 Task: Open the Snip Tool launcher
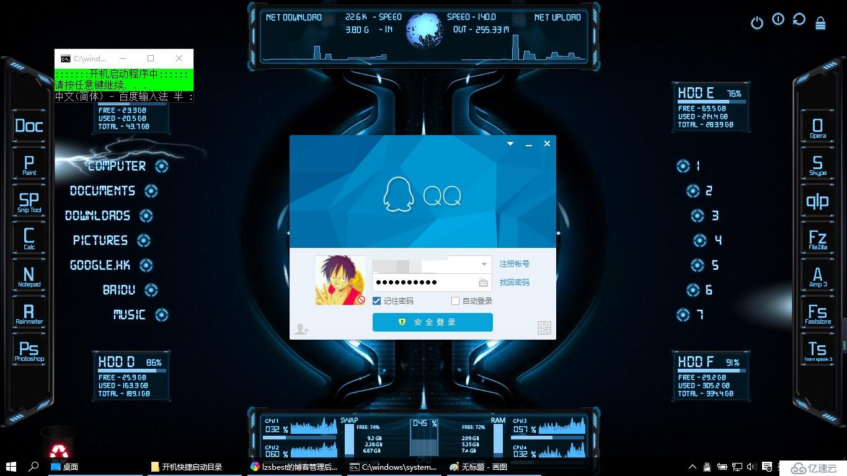coord(29,202)
